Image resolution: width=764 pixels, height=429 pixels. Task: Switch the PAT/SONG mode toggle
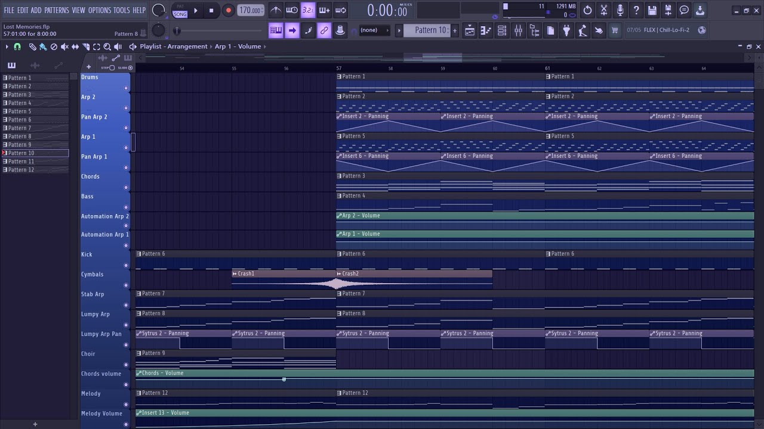click(x=180, y=11)
